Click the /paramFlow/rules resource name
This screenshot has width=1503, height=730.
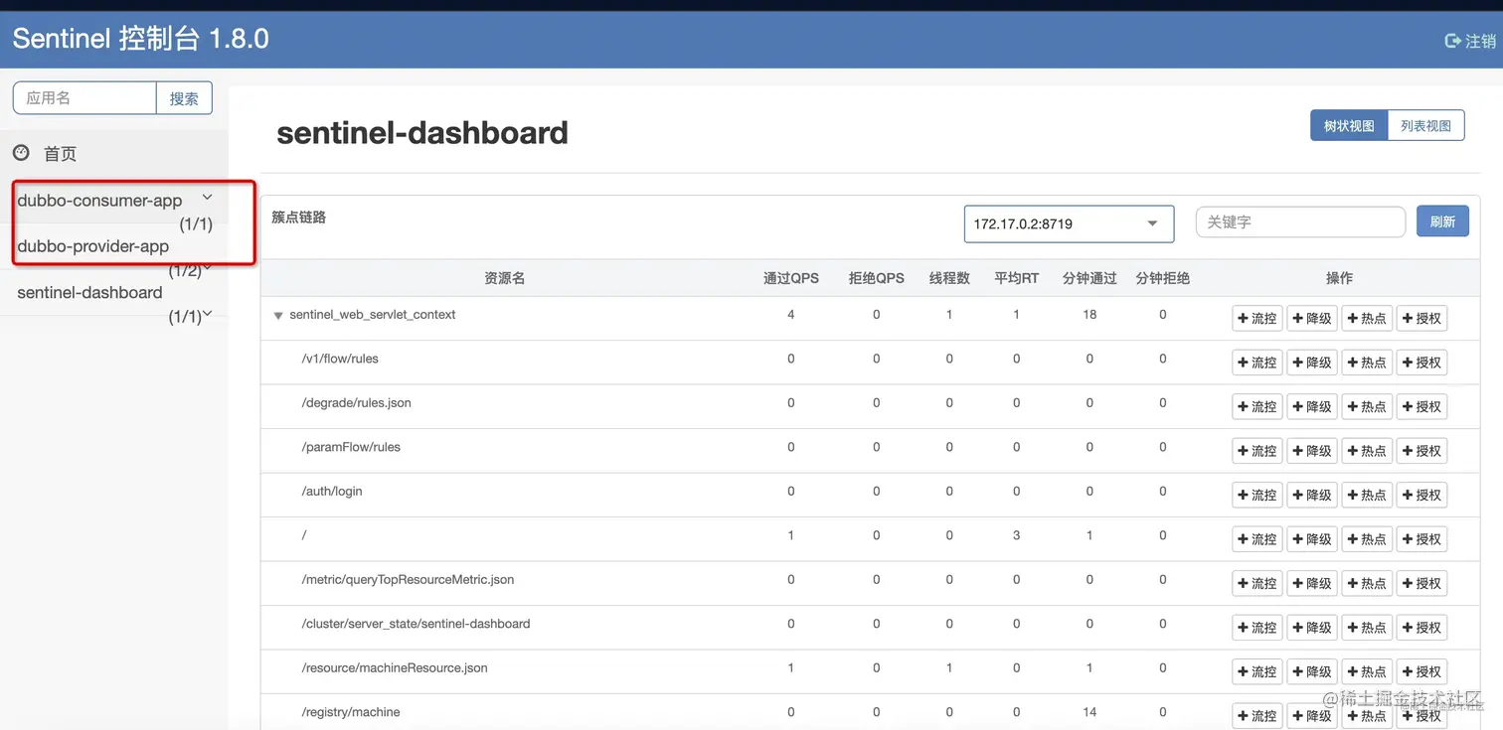click(x=351, y=447)
